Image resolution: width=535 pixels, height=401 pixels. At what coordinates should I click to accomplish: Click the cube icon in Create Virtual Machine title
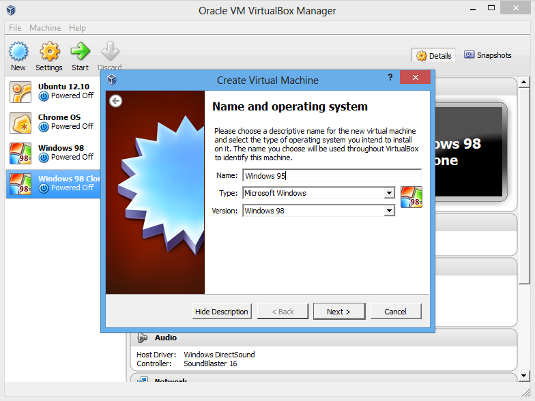(112, 80)
